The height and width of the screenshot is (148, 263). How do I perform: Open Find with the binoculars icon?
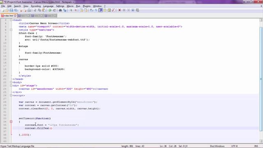tap(60, 10)
